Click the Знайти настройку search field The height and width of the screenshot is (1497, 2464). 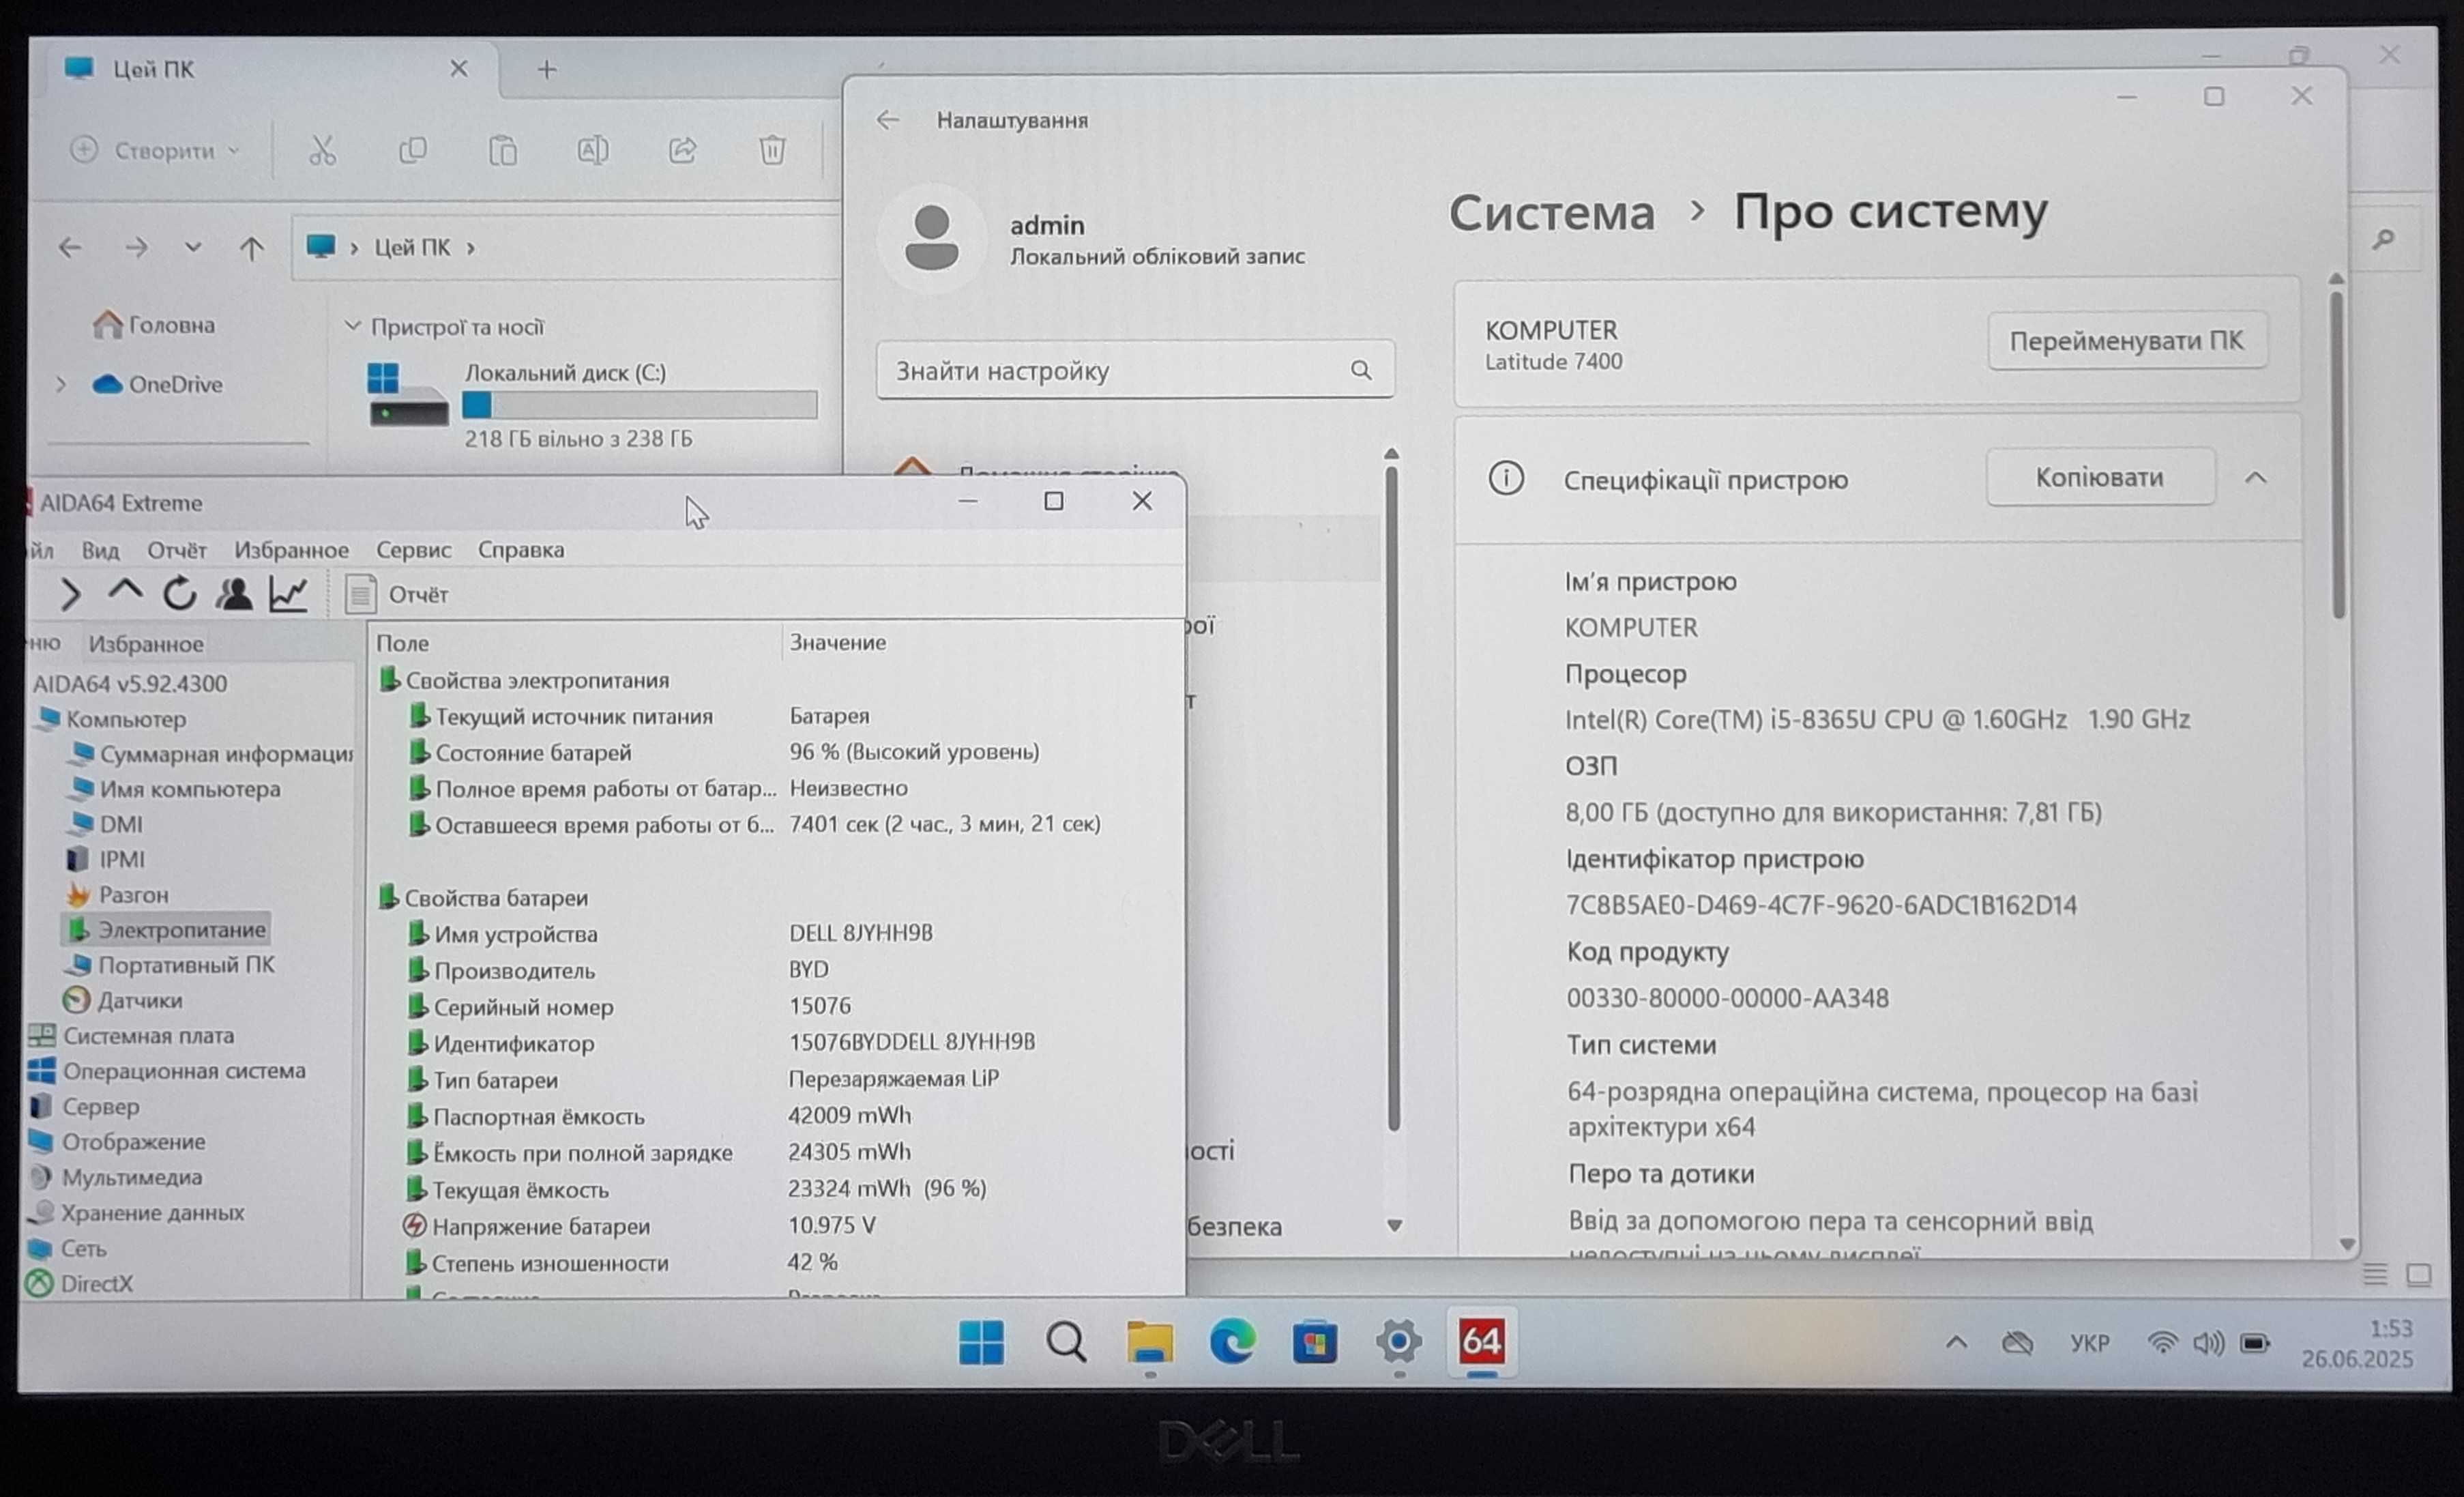click(x=1134, y=370)
